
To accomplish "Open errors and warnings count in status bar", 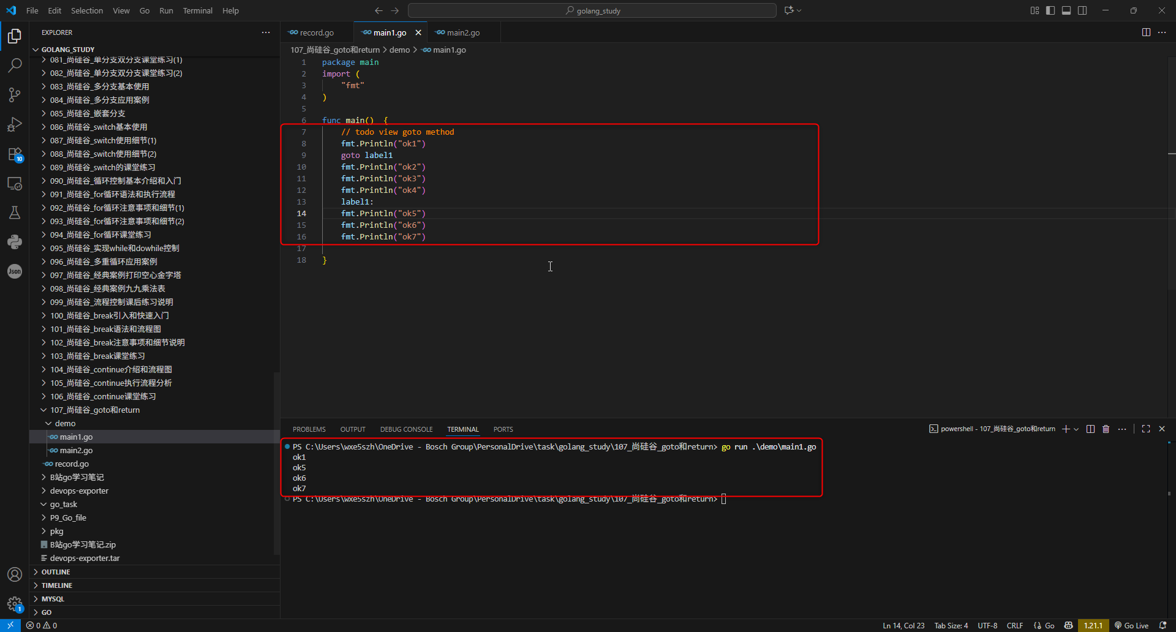I will click(42, 625).
